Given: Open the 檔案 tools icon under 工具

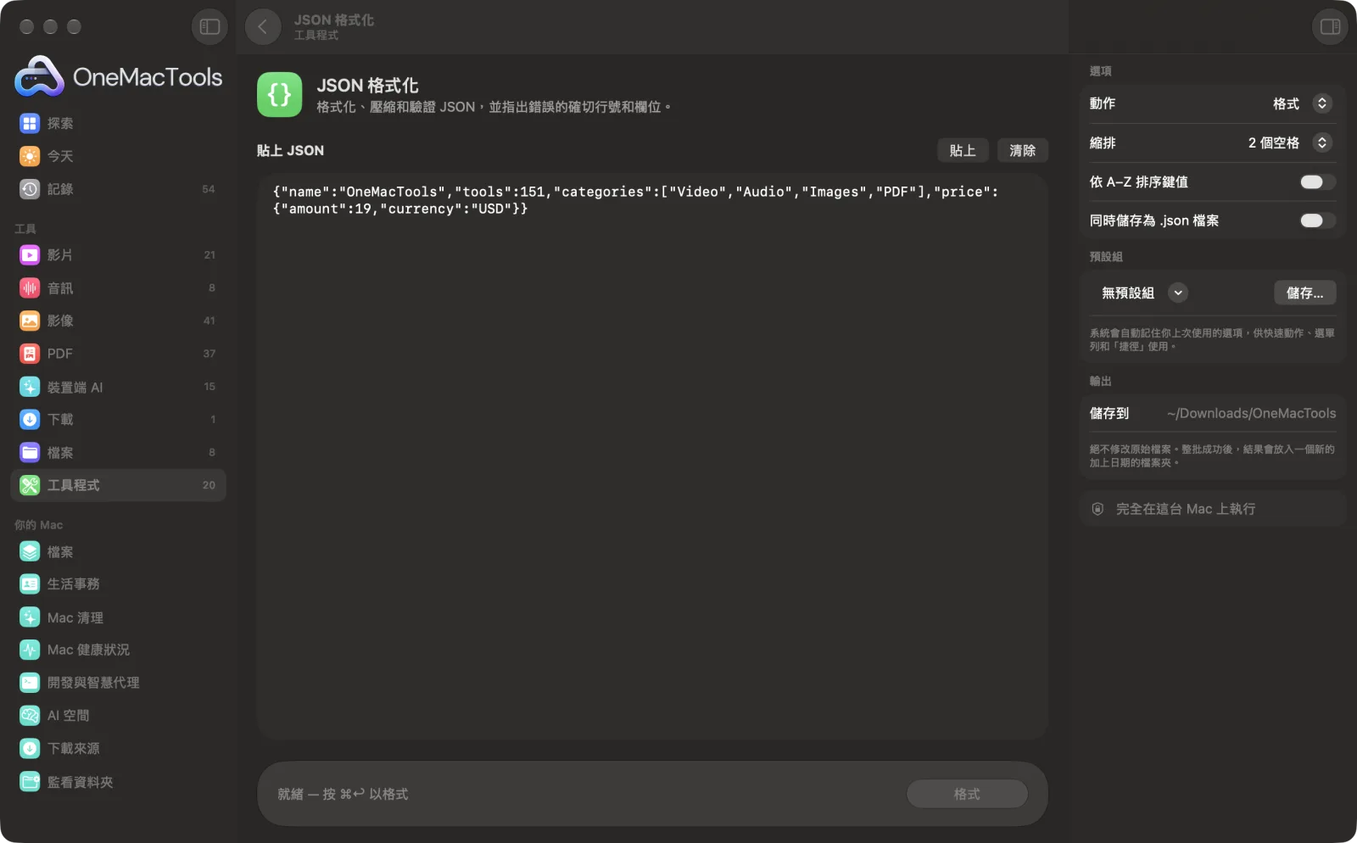Looking at the screenshot, I should tap(30, 453).
